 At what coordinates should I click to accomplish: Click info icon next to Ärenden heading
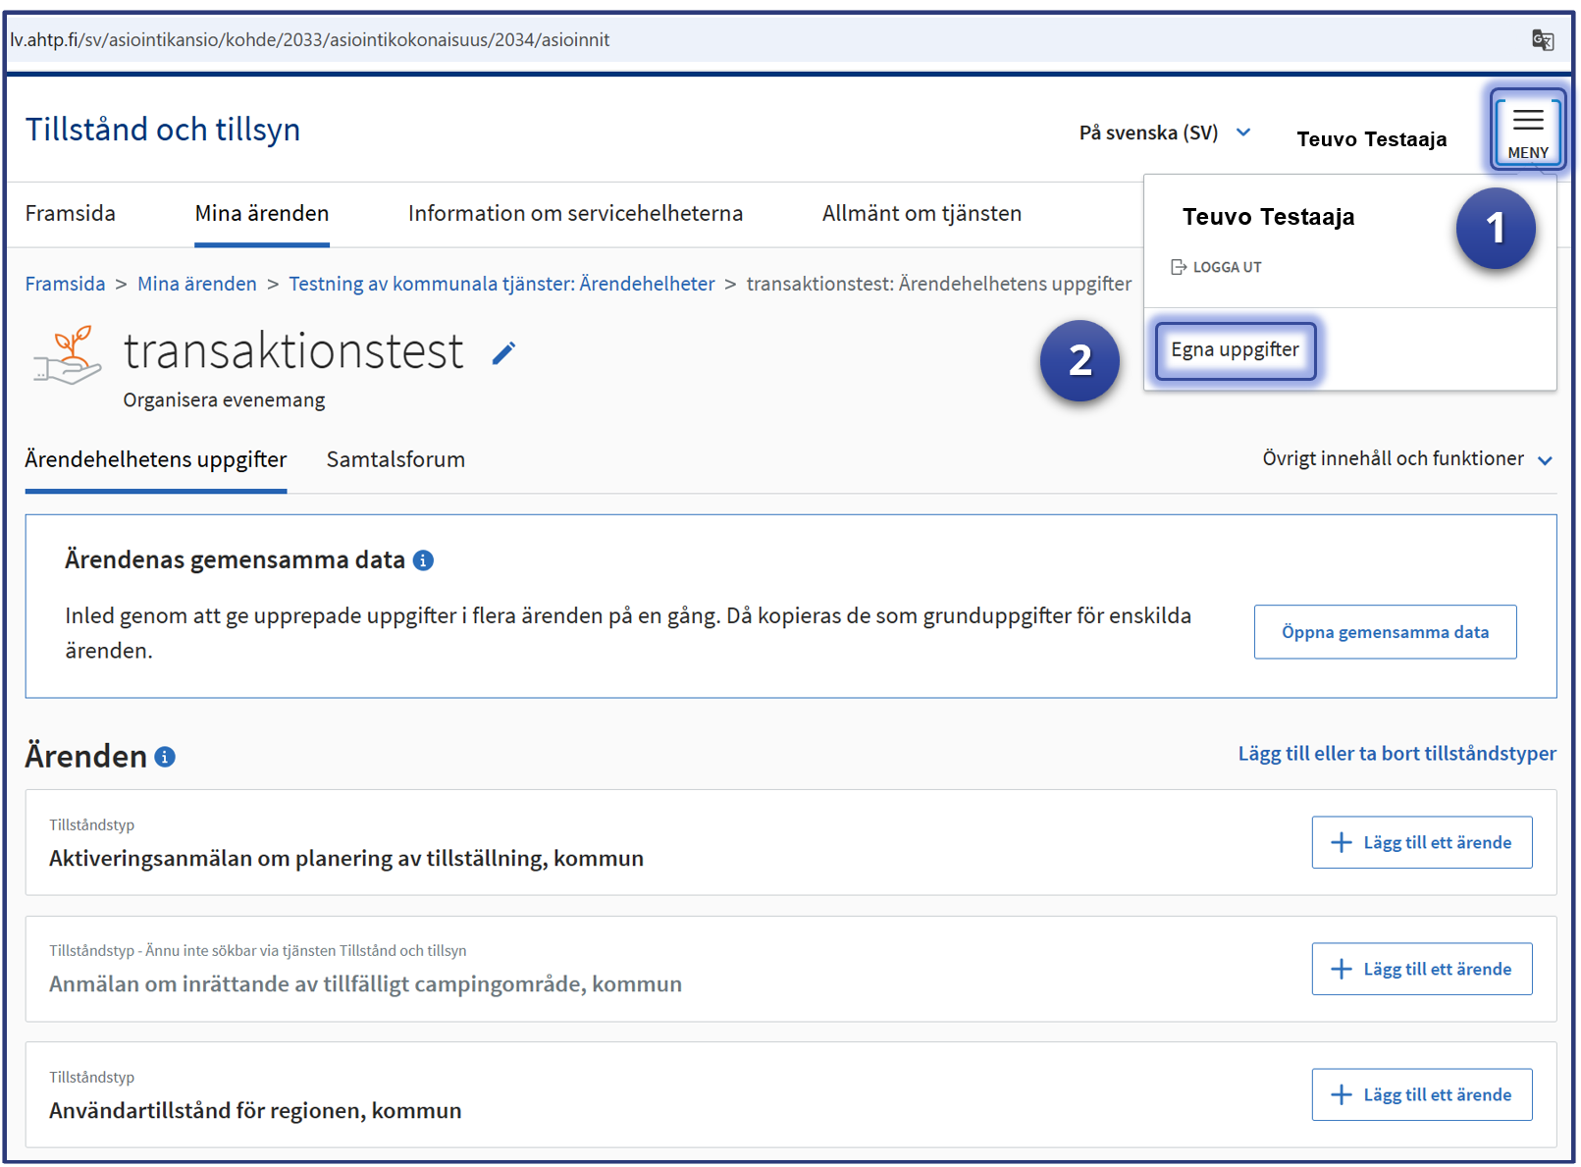[165, 757]
